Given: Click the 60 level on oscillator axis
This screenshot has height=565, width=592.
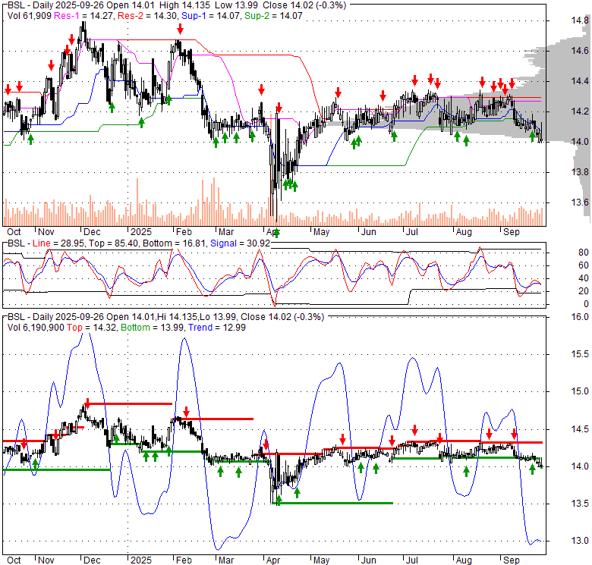Looking at the screenshot, I should 584,265.
